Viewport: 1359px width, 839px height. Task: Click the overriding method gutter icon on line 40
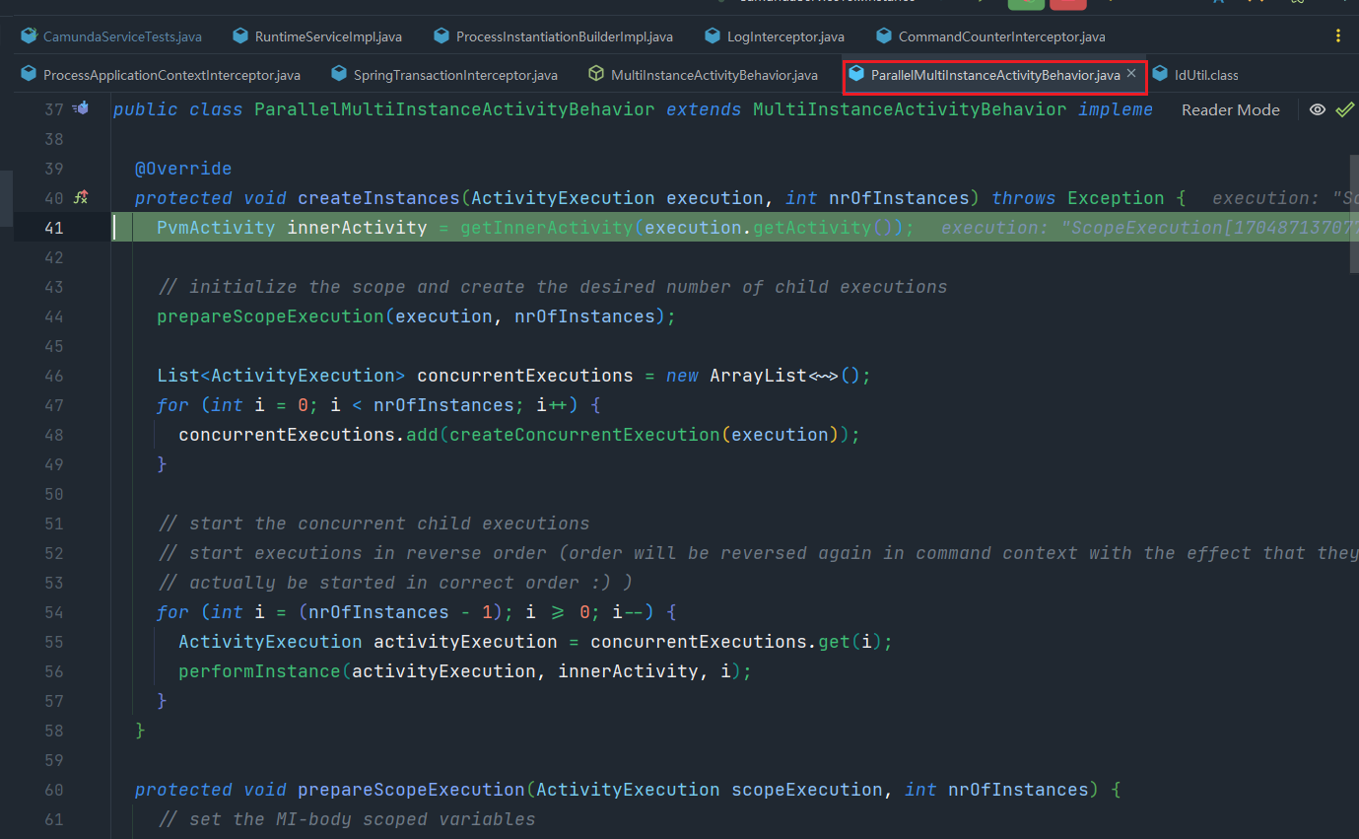pos(82,197)
